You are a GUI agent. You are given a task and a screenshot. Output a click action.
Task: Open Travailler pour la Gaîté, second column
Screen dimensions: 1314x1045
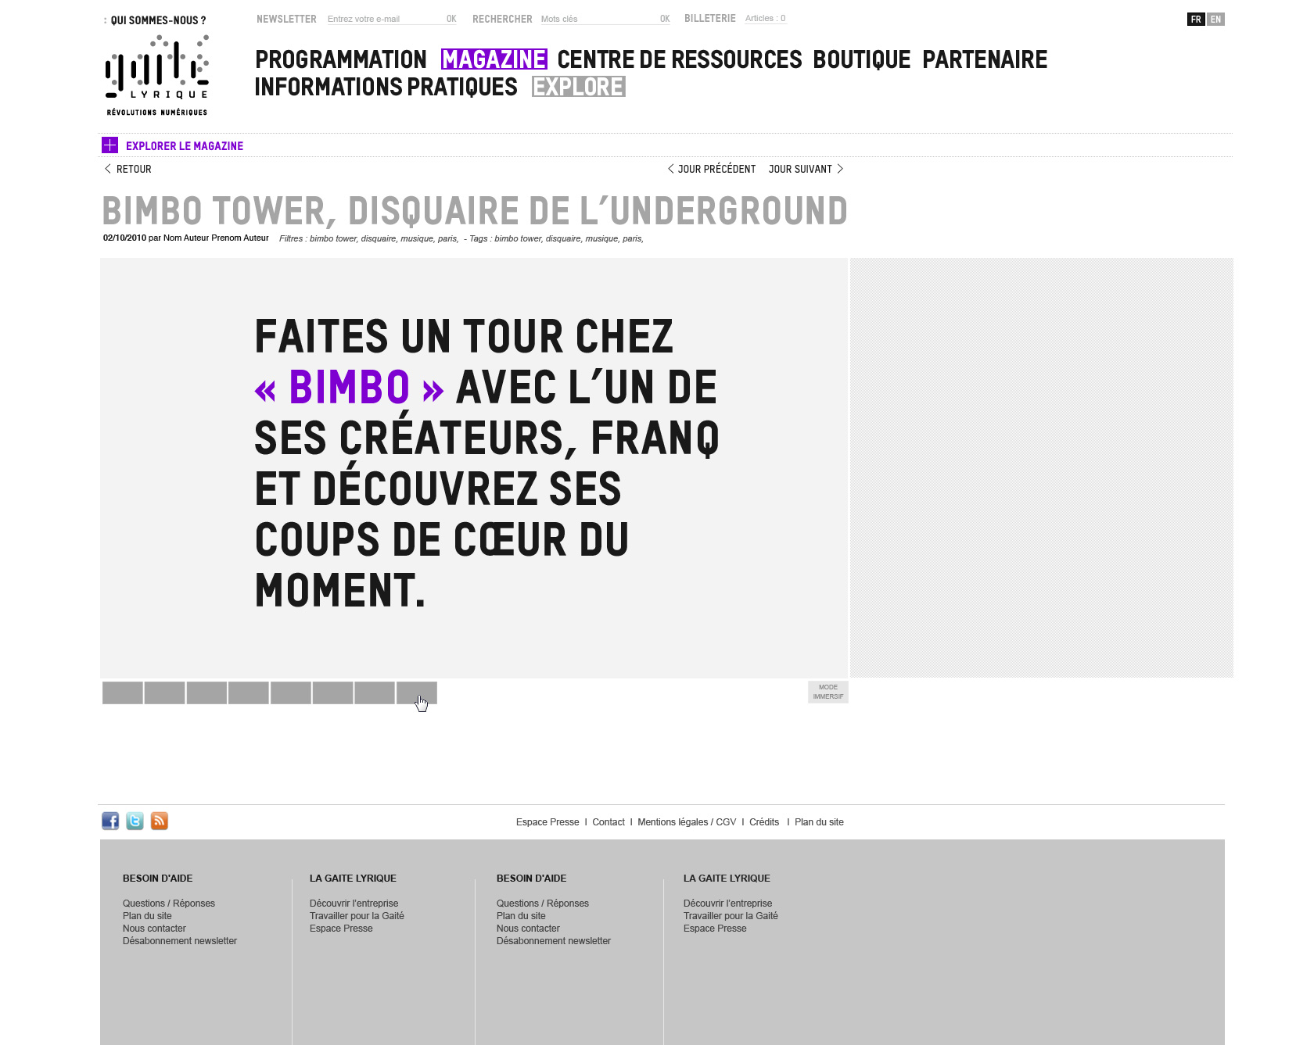(x=357, y=916)
